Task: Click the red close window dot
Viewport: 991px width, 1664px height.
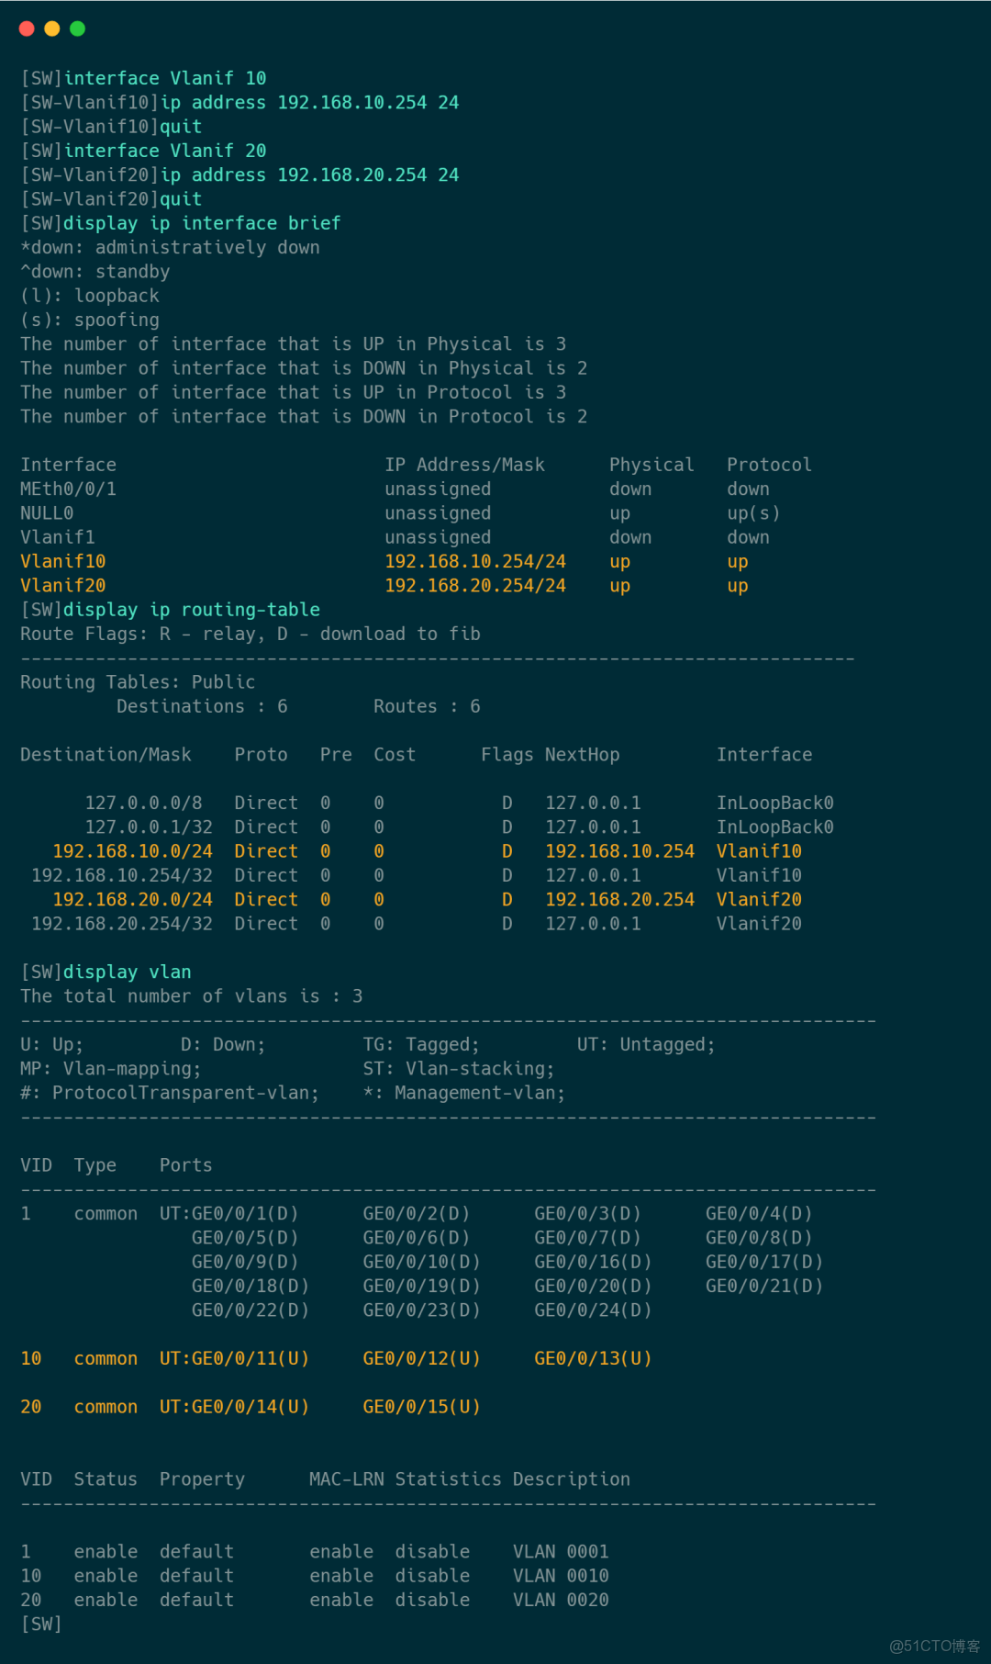Action: click(x=27, y=28)
